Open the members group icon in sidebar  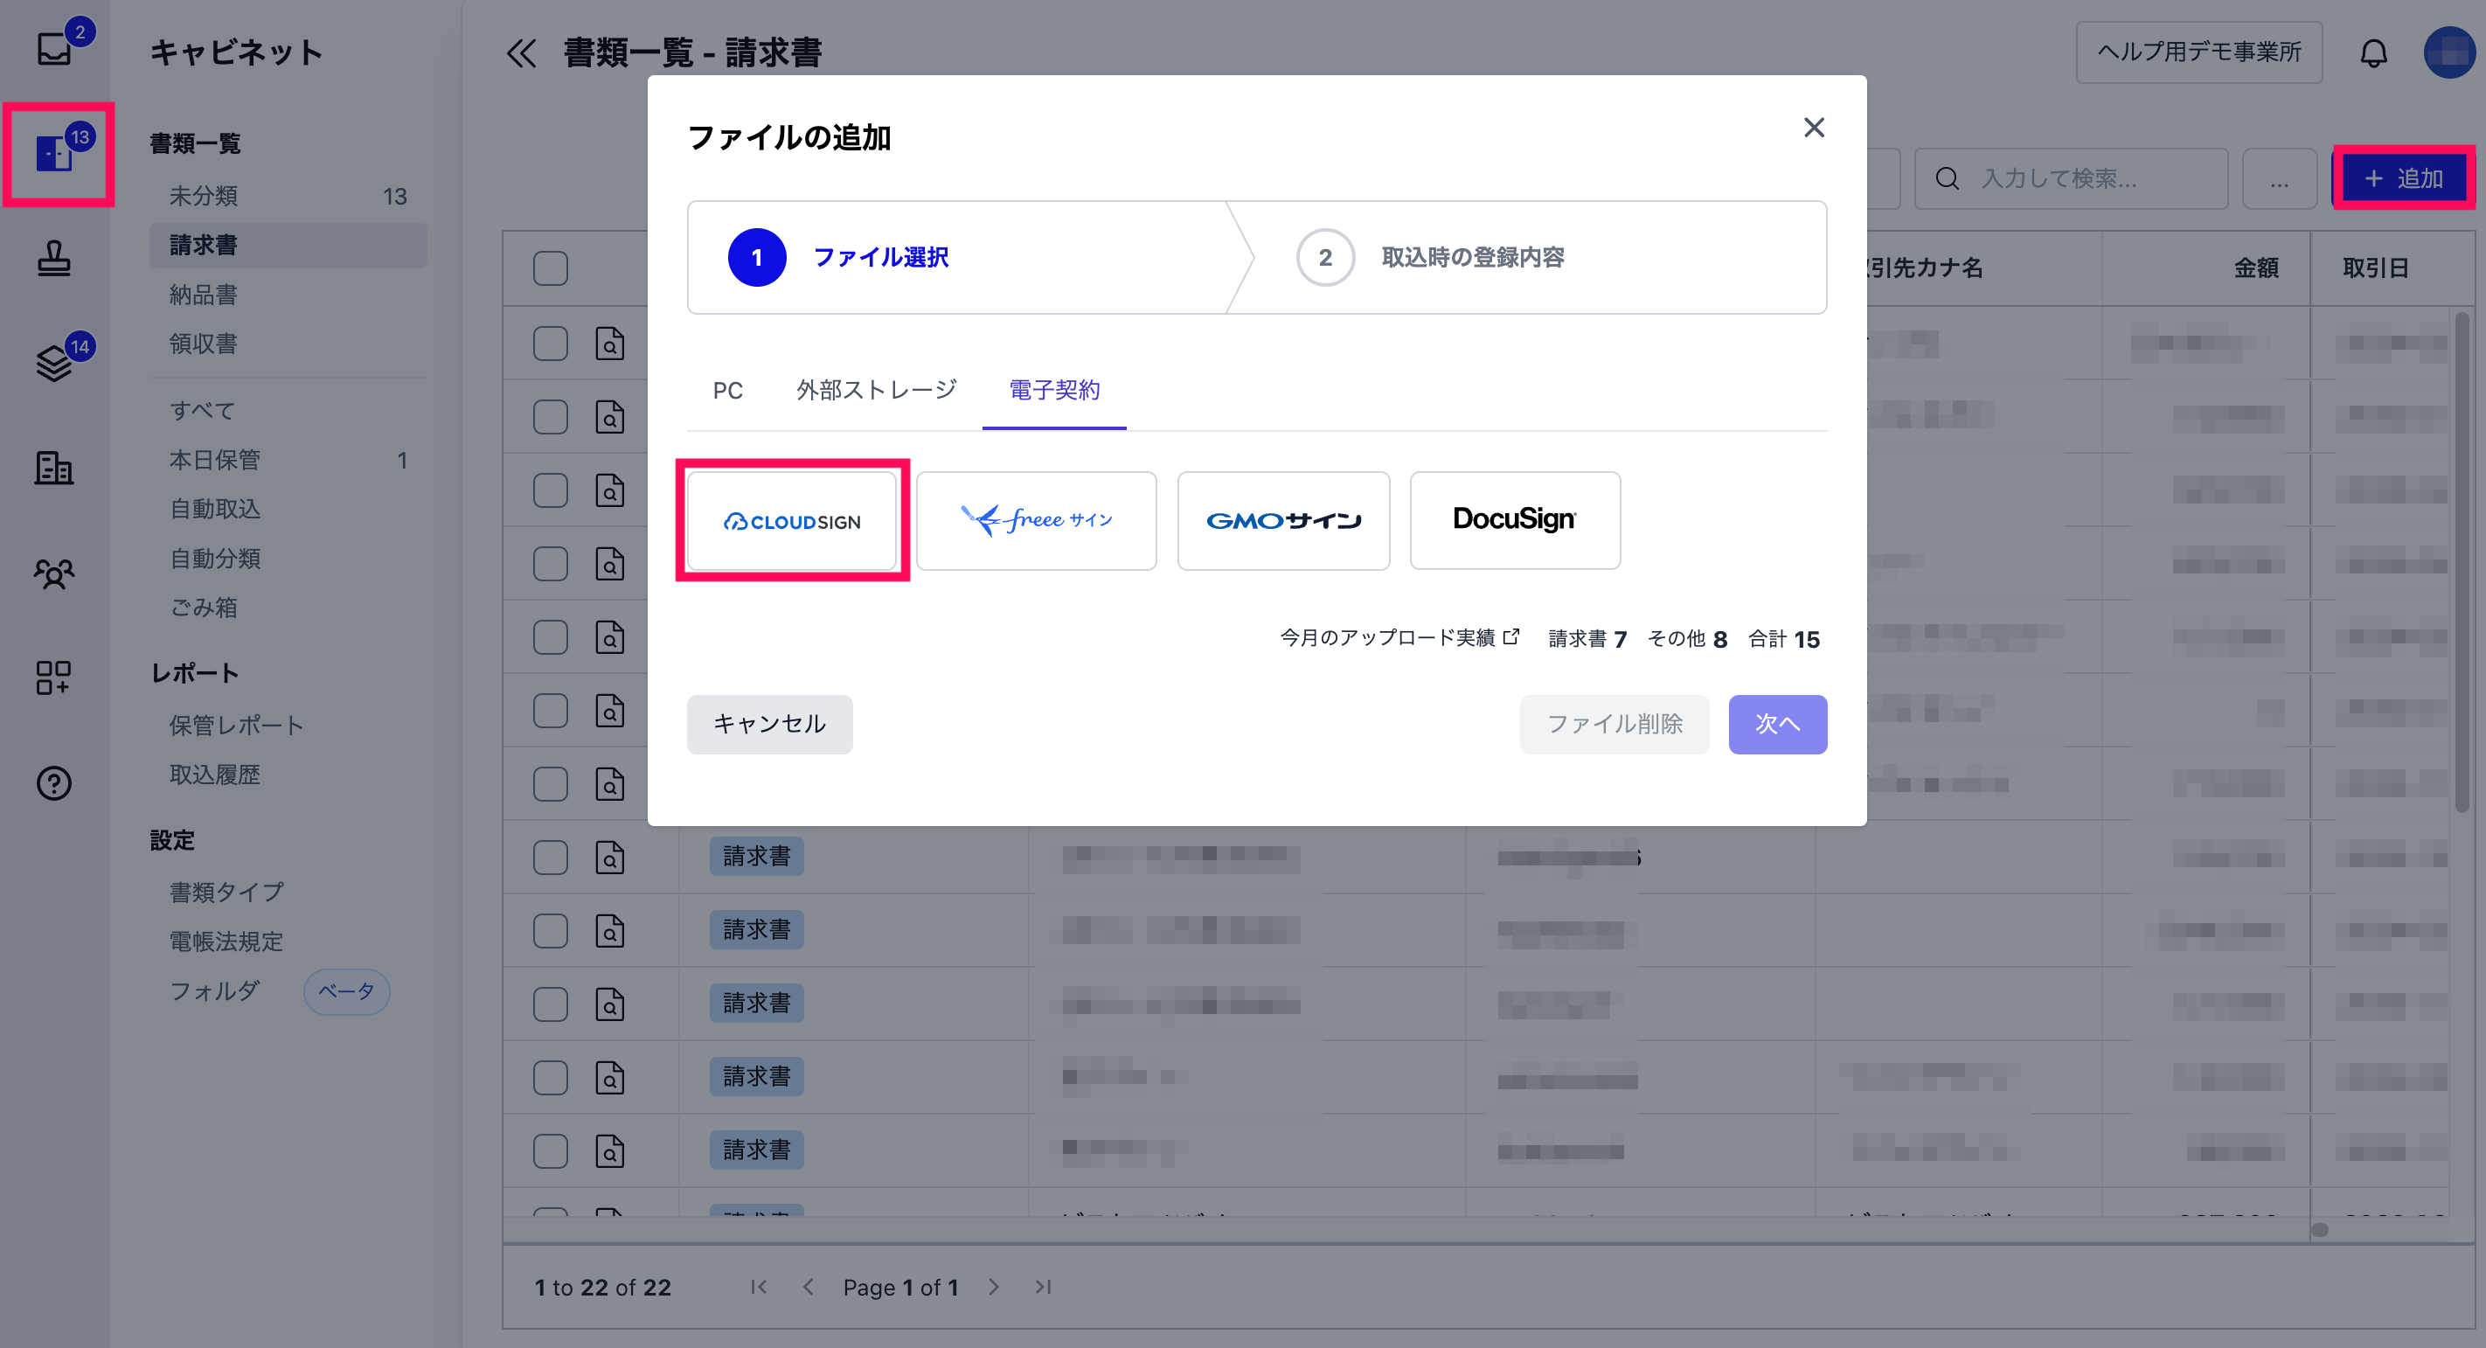coord(54,573)
